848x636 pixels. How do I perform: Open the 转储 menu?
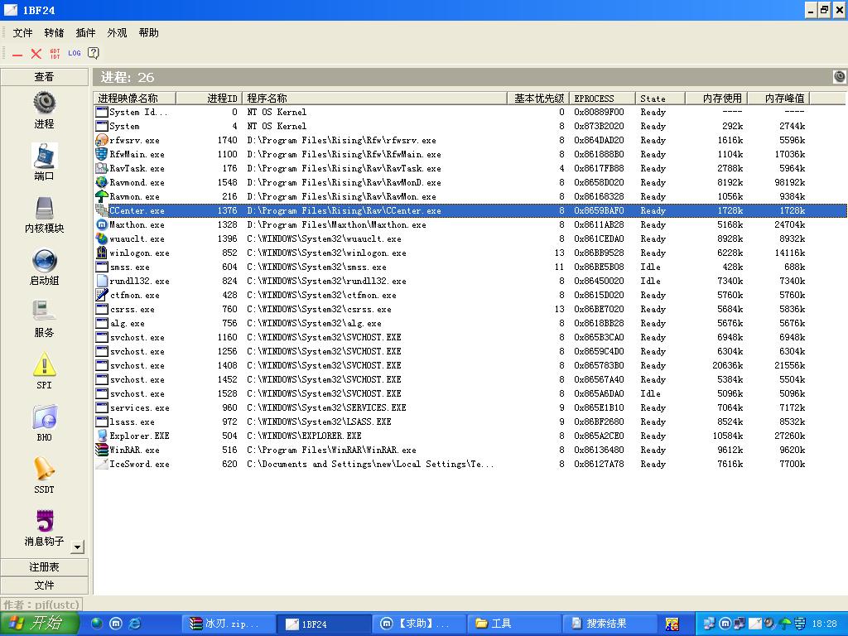tap(54, 33)
